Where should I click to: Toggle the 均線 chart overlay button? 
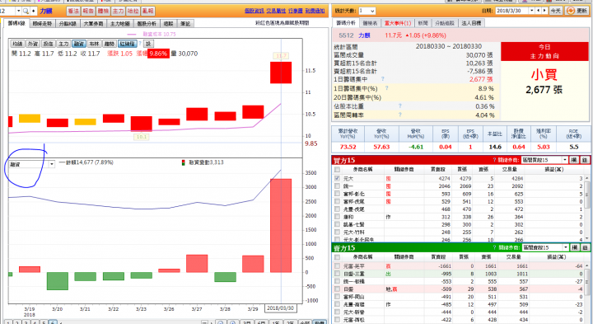17,44
